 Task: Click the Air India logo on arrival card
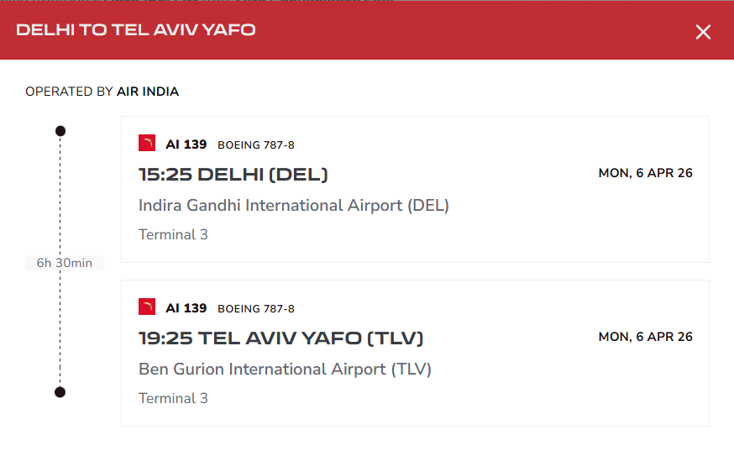[x=147, y=307]
